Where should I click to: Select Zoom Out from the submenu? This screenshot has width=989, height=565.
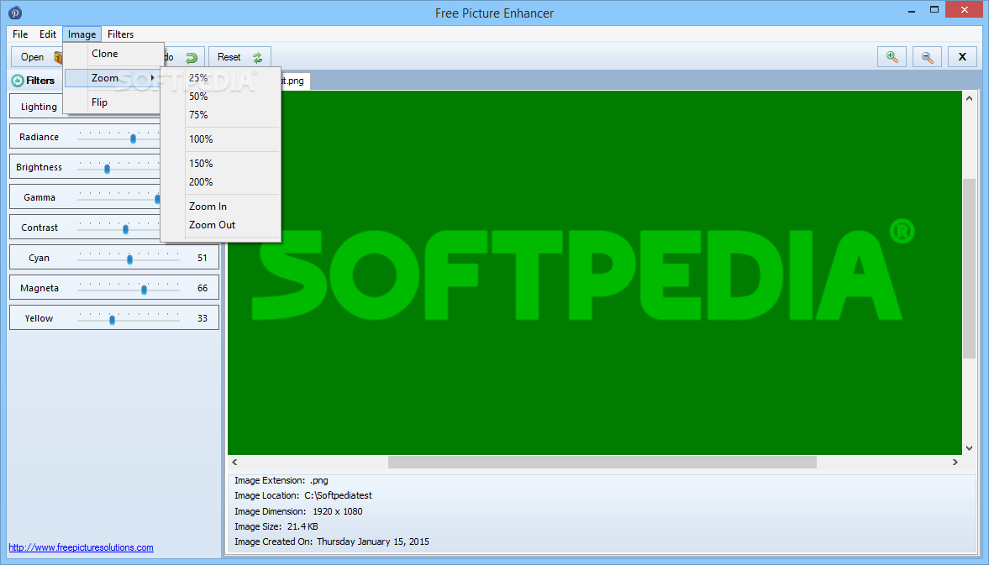click(x=220, y=225)
